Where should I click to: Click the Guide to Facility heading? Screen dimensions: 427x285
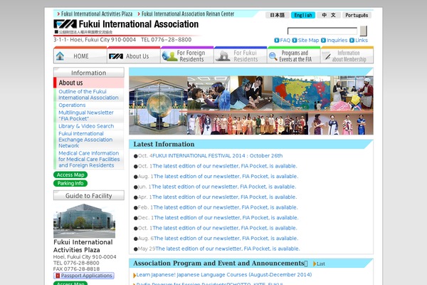pos(89,195)
